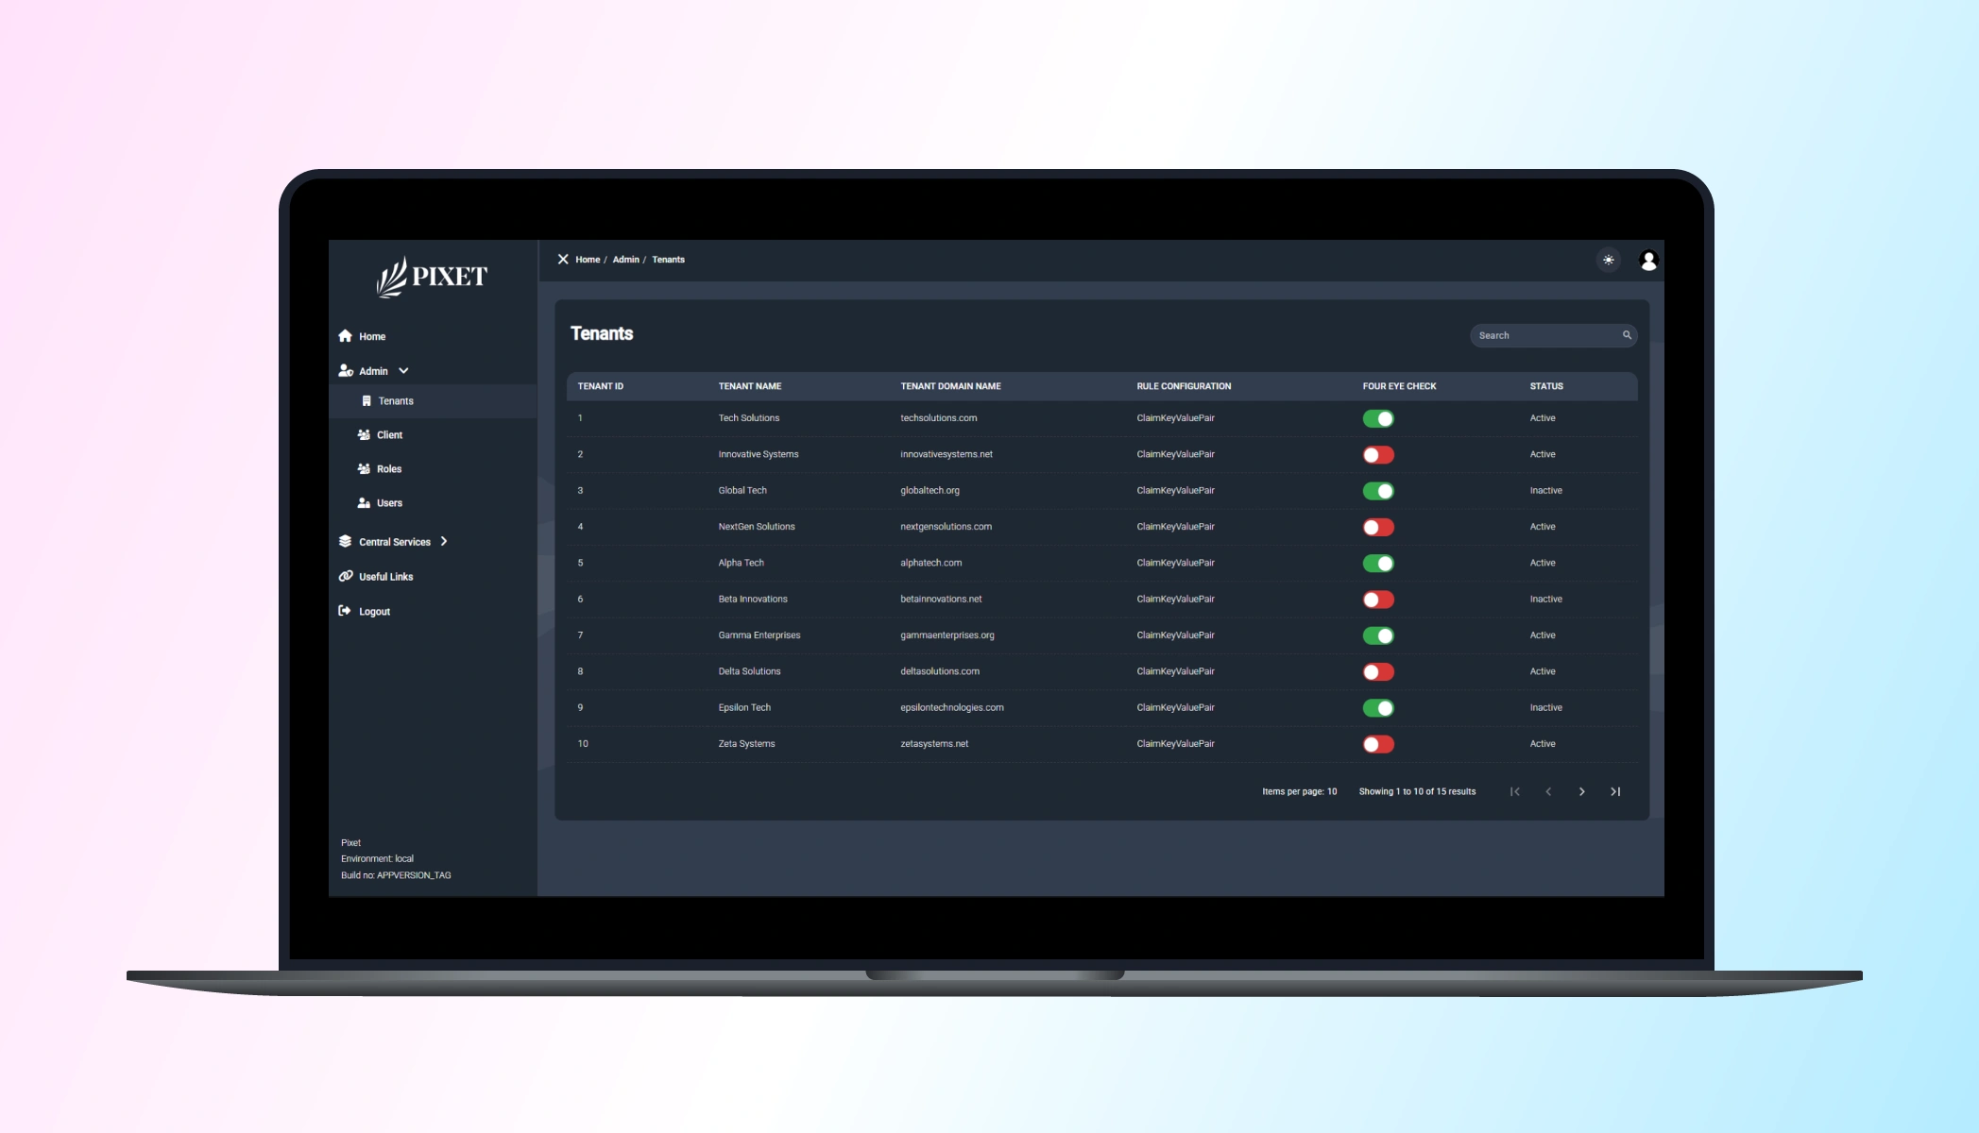The width and height of the screenshot is (1979, 1133).
Task: Collapse the Admin menu chevron
Action: 403,371
